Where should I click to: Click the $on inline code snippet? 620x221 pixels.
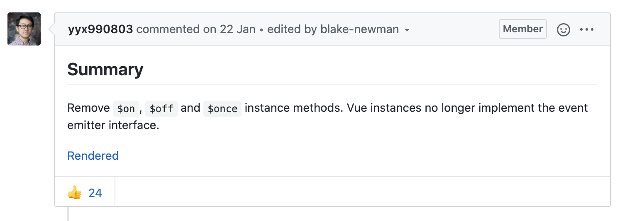tap(126, 108)
